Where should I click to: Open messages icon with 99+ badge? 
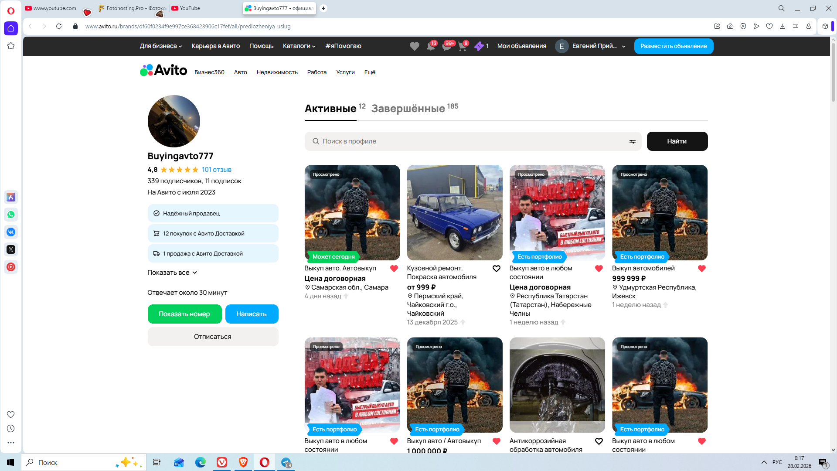(446, 46)
